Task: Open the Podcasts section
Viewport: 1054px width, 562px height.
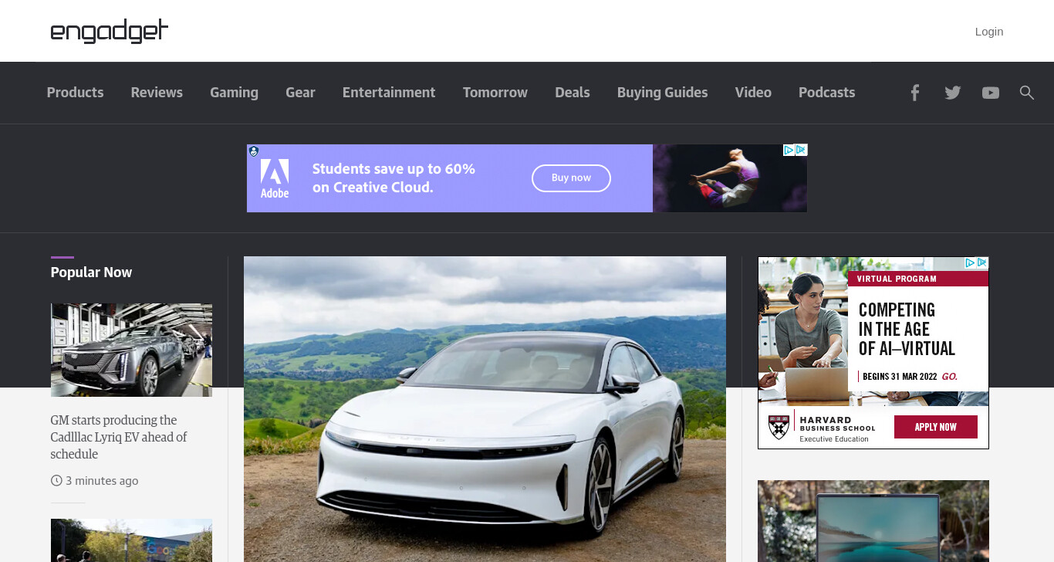Action: point(826,93)
